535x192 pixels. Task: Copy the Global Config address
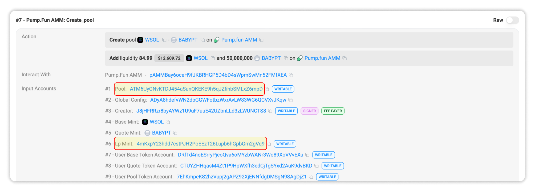(291, 100)
